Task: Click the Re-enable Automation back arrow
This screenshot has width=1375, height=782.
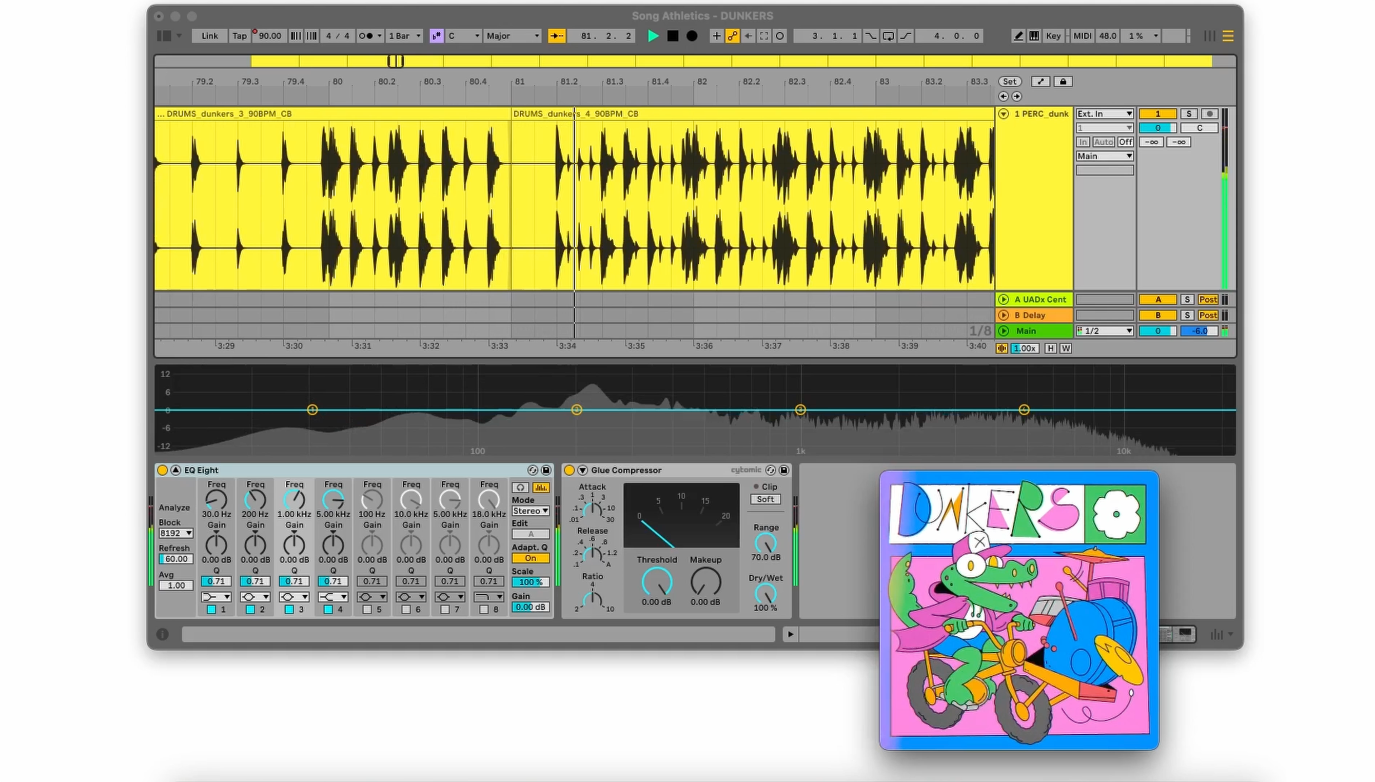Action: [x=749, y=36]
